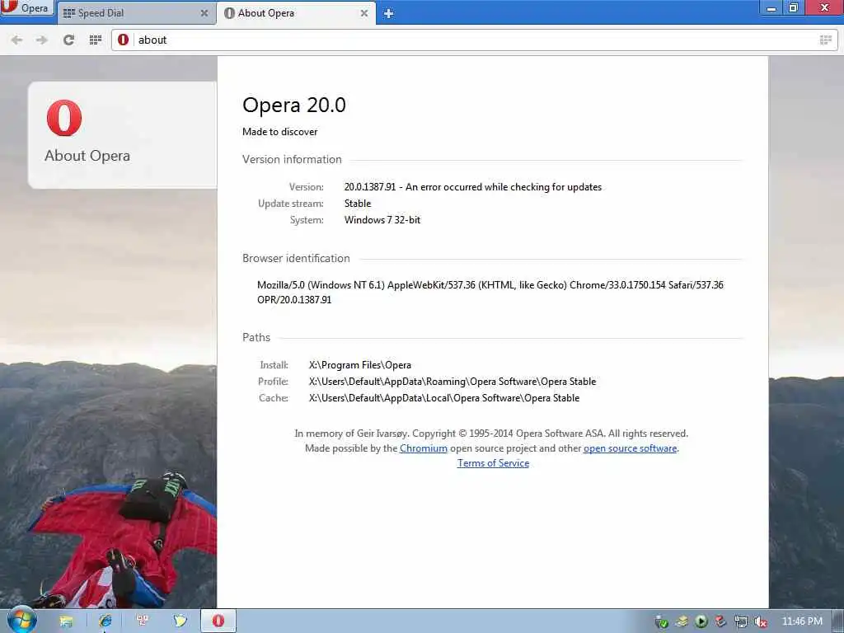Screen dimensions: 844x633
Task: Restore down the Opera window
Action: click(794, 8)
